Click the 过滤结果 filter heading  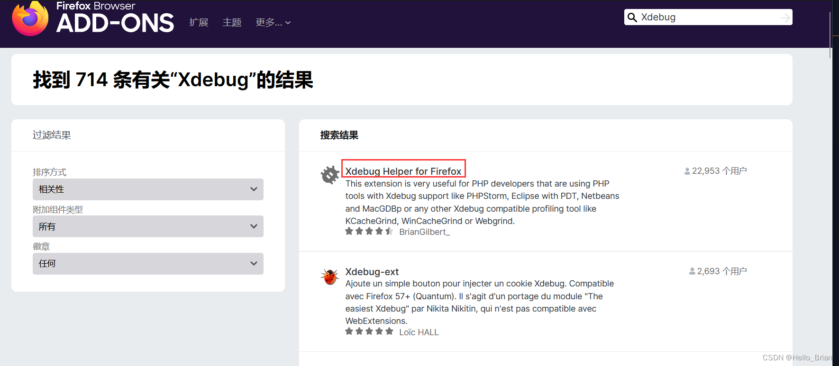[x=52, y=135]
